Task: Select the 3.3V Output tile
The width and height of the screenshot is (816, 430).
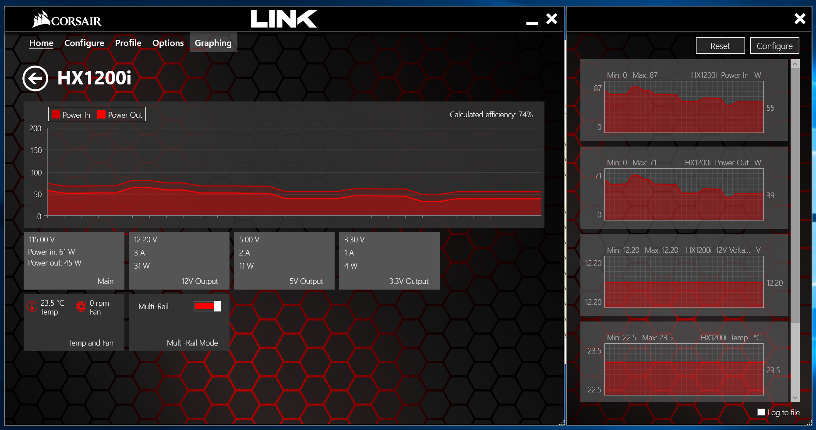Action: [389, 261]
